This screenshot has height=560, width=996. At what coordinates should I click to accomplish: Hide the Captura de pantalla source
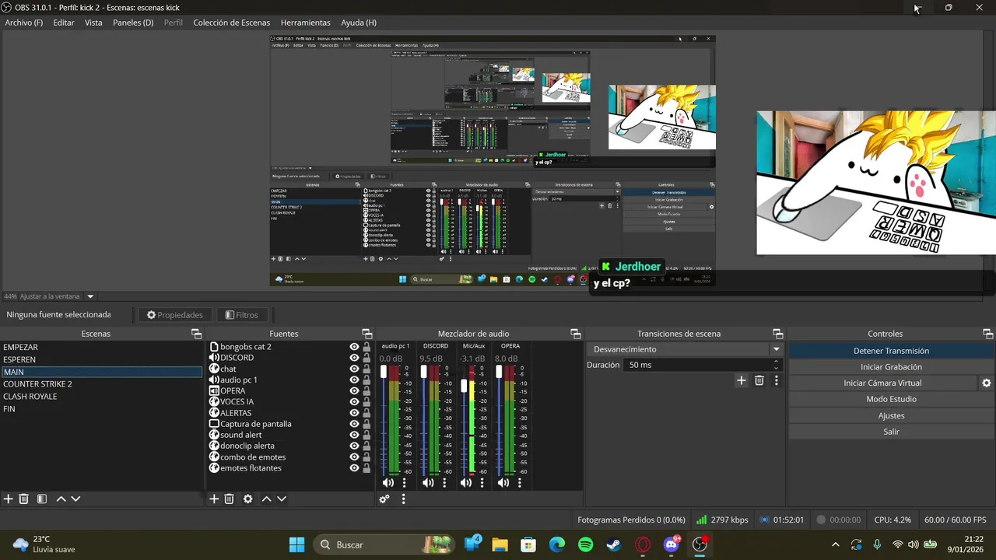point(354,424)
